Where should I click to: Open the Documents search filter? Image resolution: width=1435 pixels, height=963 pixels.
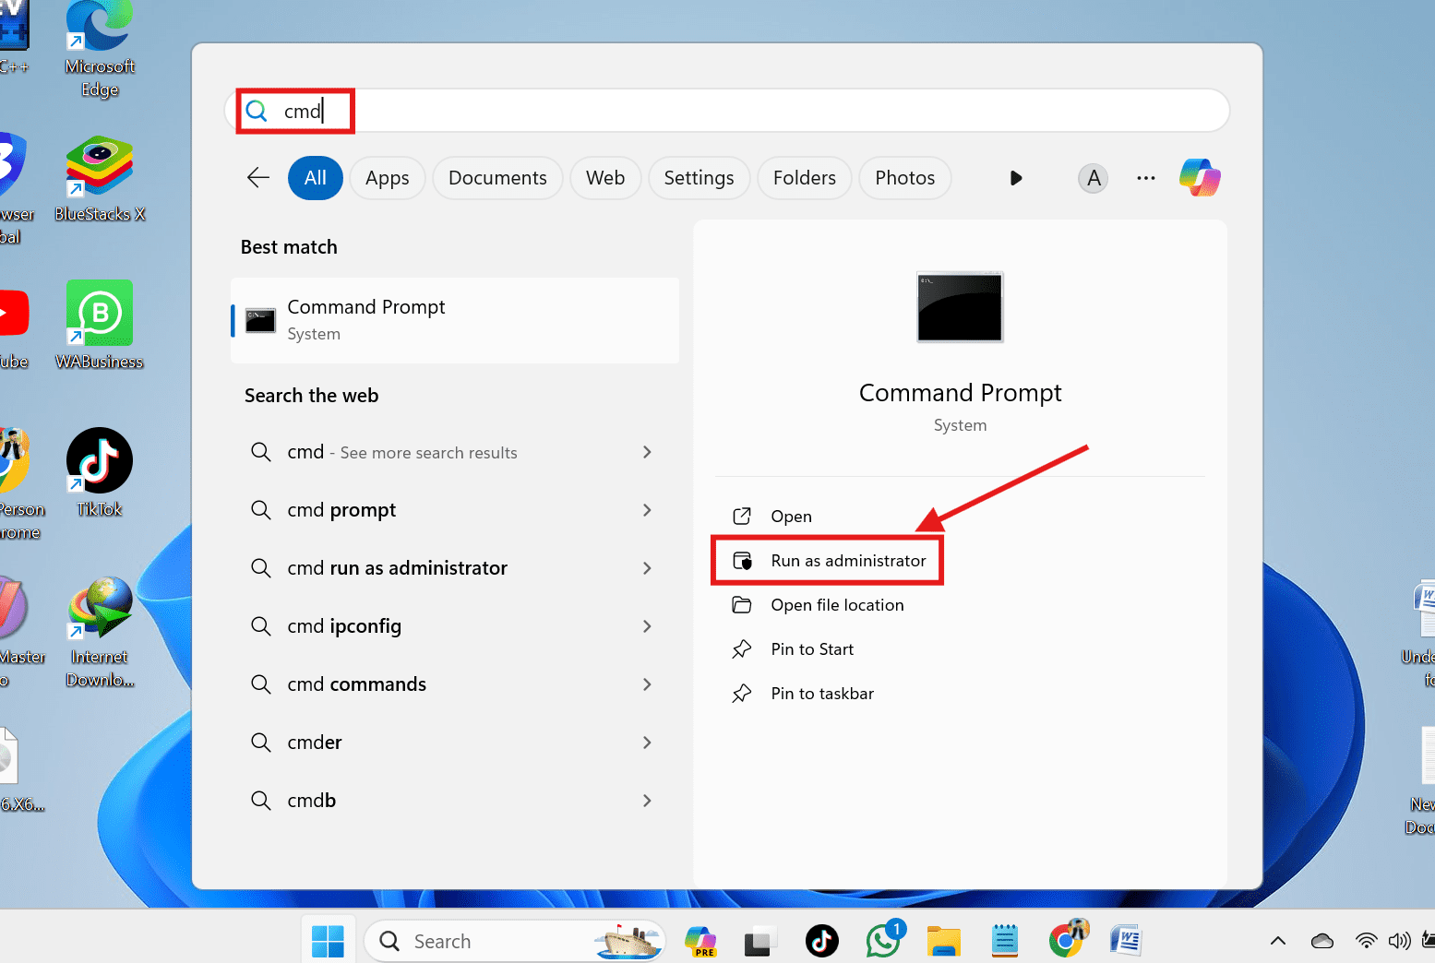497,177
